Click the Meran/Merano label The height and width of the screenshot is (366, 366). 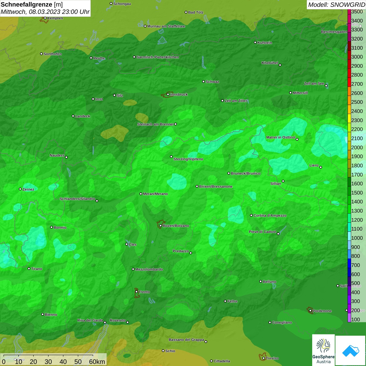pyautogui.click(x=155, y=194)
